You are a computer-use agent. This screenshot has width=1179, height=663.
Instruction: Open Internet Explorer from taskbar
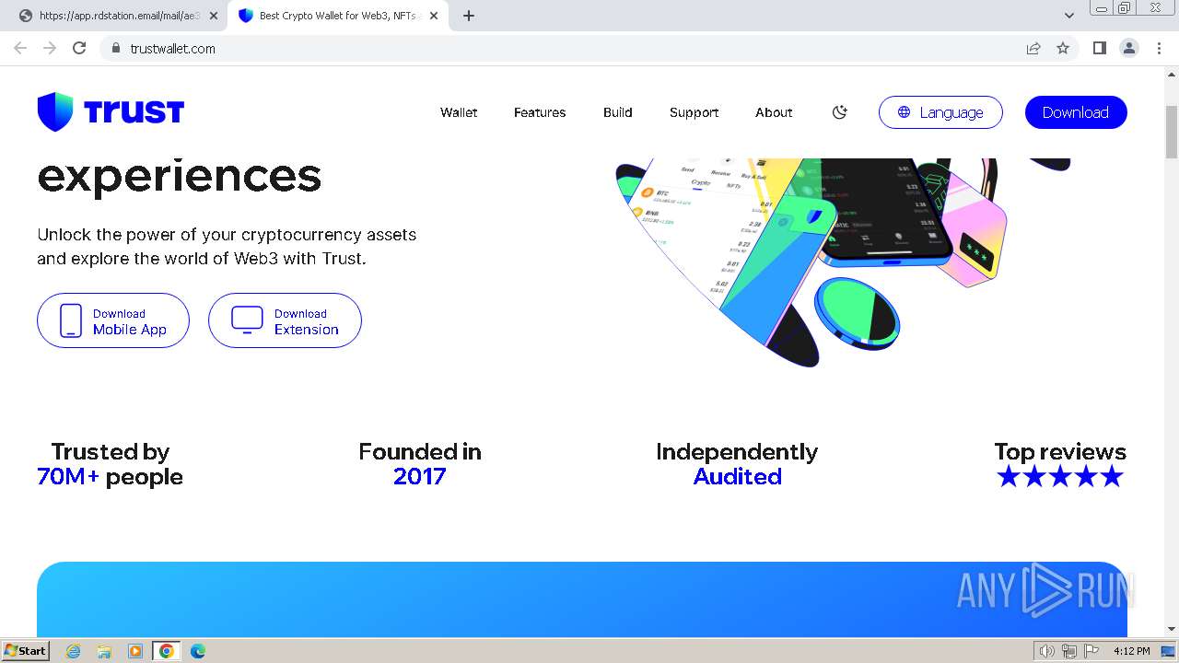click(x=74, y=651)
